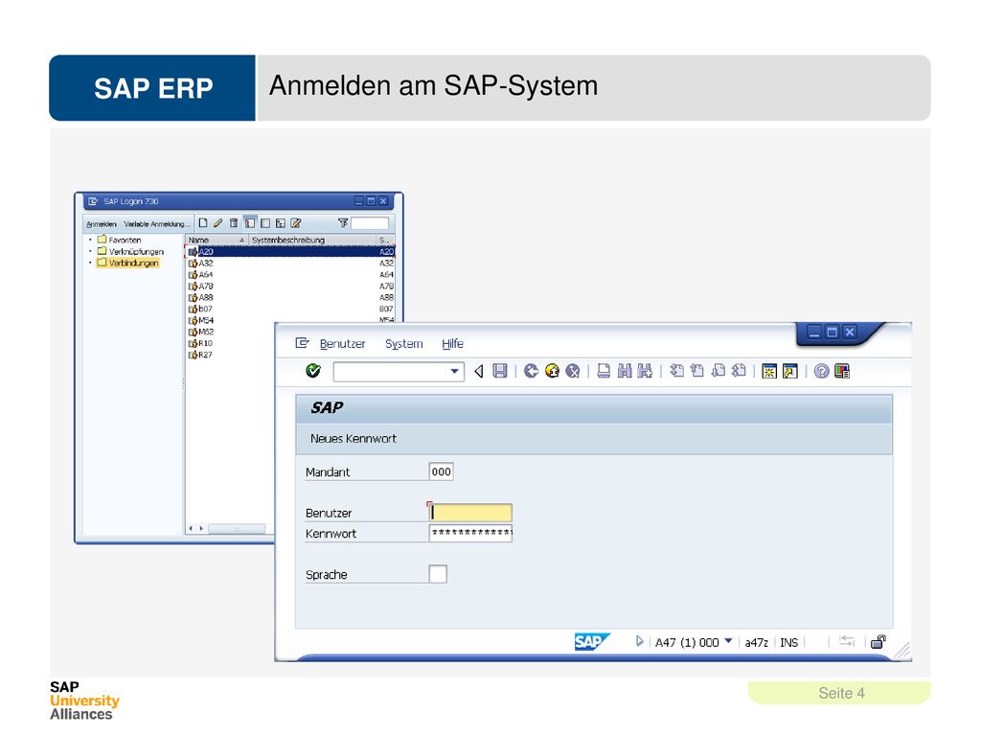The height and width of the screenshot is (736, 981).
Task: Click the Mandant input field
Action: point(441,471)
